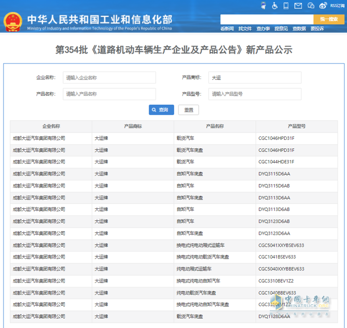This screenshot has height=328, width=347.
Task: Click the 产品型号 column header
Action: [x=297, y=126]
